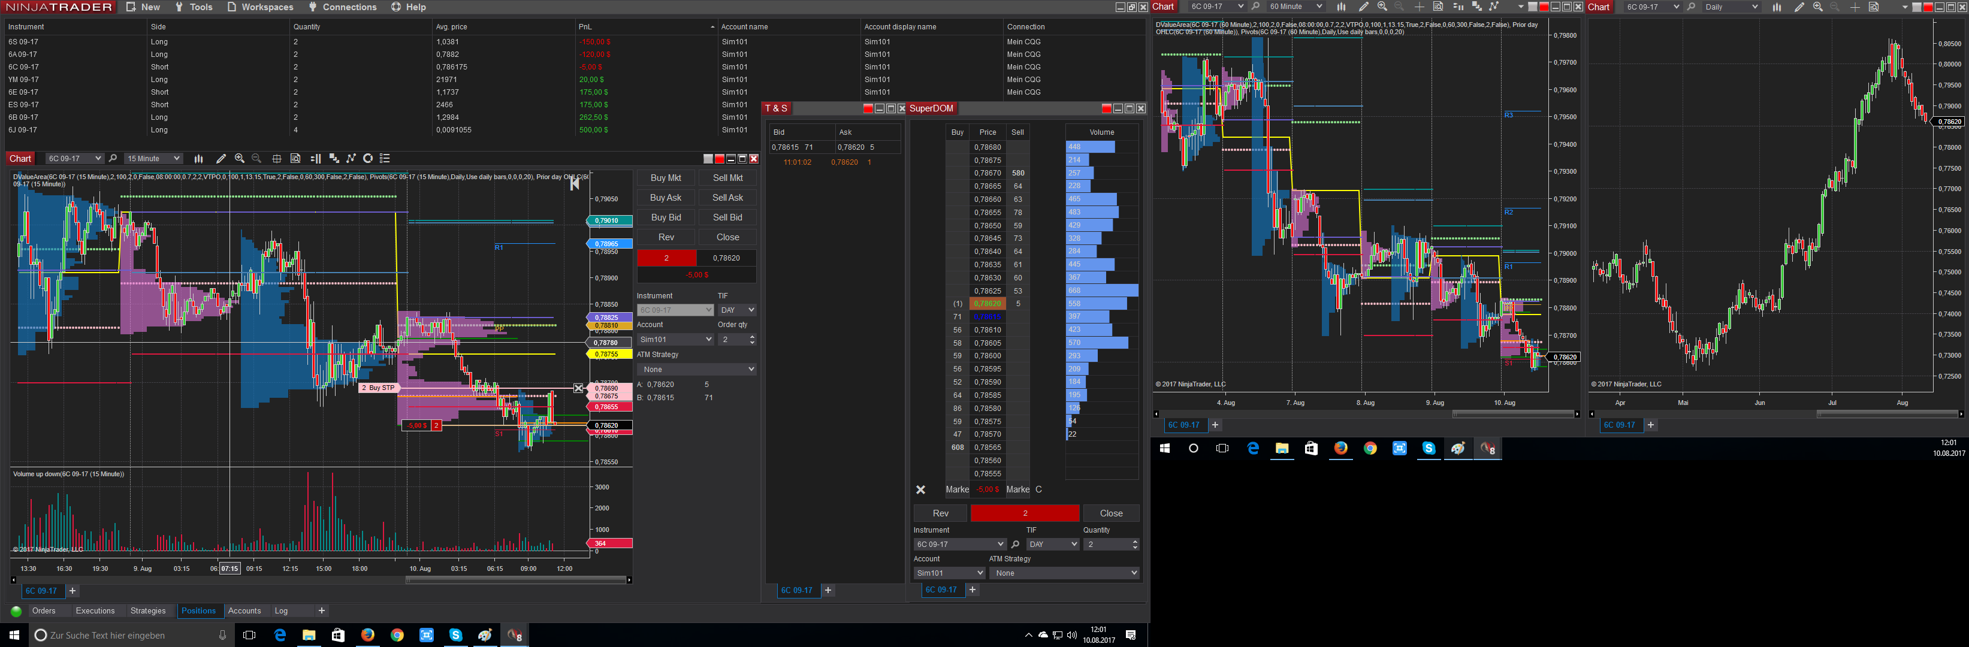The height and width of the screenshot is (647, 1969).
Task: Search instrument in the 15 Minute chart toolbar
Action: pos(113,159)
